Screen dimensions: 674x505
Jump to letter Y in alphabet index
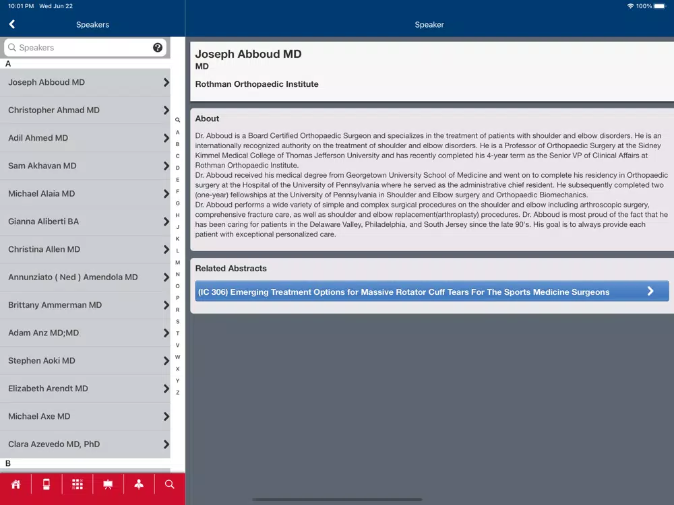tap(177, 380)
